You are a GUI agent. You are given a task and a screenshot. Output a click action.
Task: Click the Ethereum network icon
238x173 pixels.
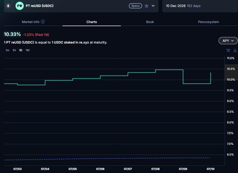(x=8, y=6)
